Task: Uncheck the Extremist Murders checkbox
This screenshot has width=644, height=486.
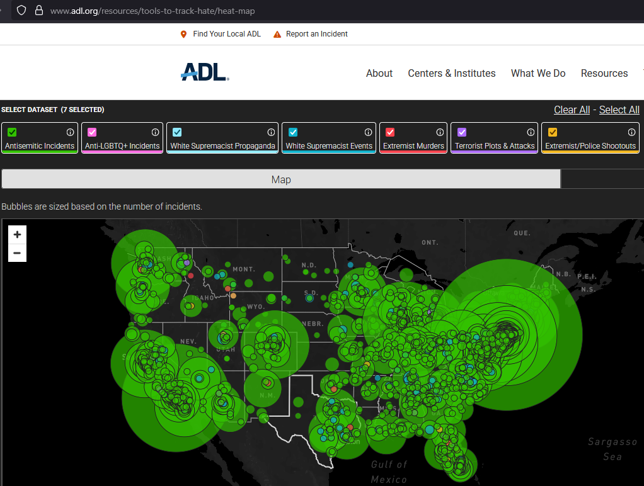Action: 390,132
